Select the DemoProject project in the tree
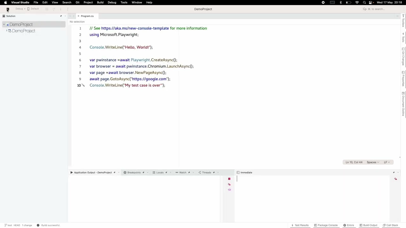Image resolution: width=406 pixels, height=228 pixels. click(x=23, y=31)
